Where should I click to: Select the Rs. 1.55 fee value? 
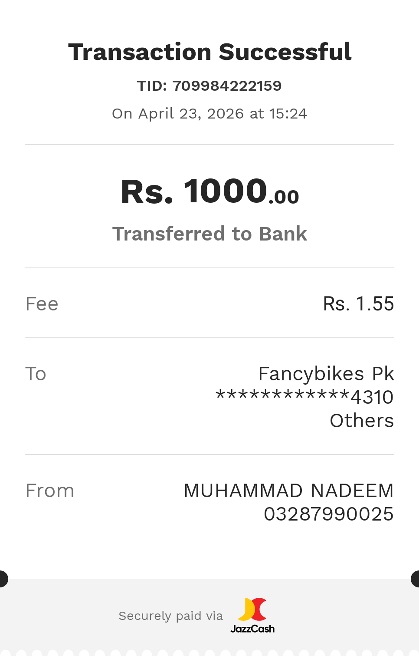(358, 304)
